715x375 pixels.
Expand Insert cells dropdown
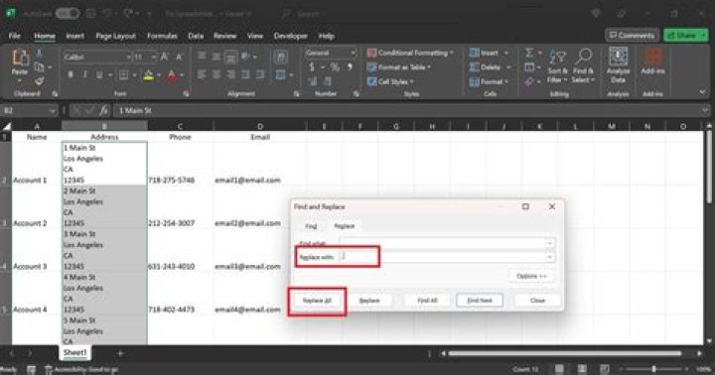click(x=506, y=53)
